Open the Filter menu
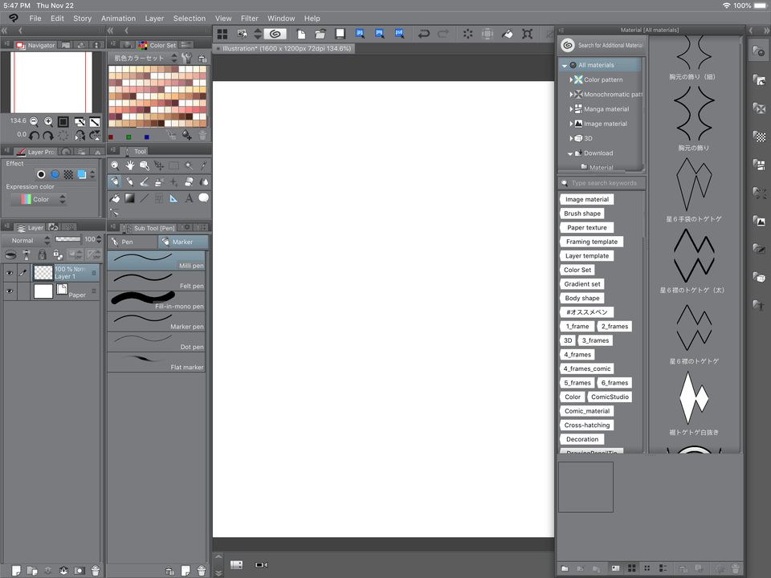This screenshot has width=771, height=578. point(250,18)
